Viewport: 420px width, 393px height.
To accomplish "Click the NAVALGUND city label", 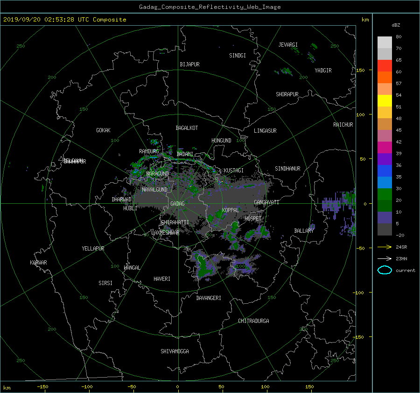I will tap(154, 190).
